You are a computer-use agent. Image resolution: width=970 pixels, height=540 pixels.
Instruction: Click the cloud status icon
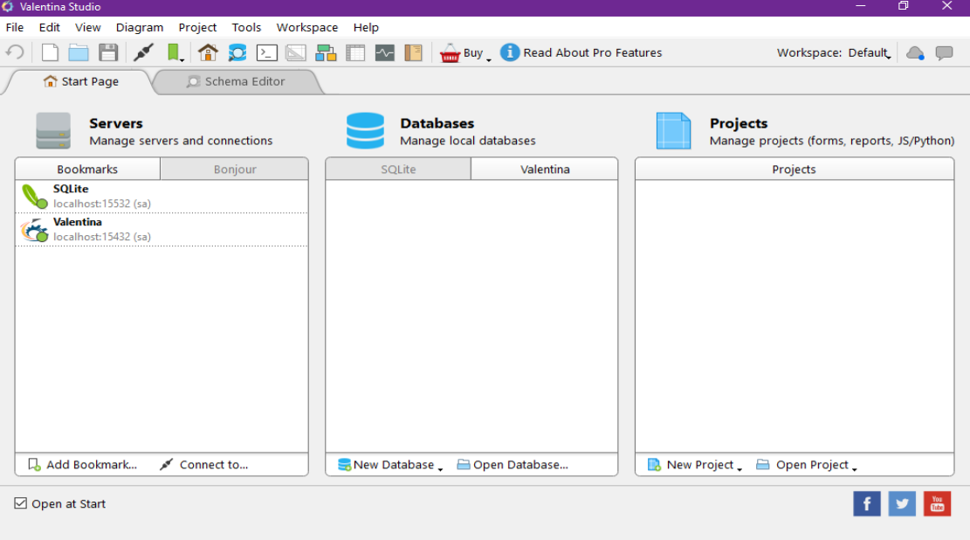tap(915, 52)
